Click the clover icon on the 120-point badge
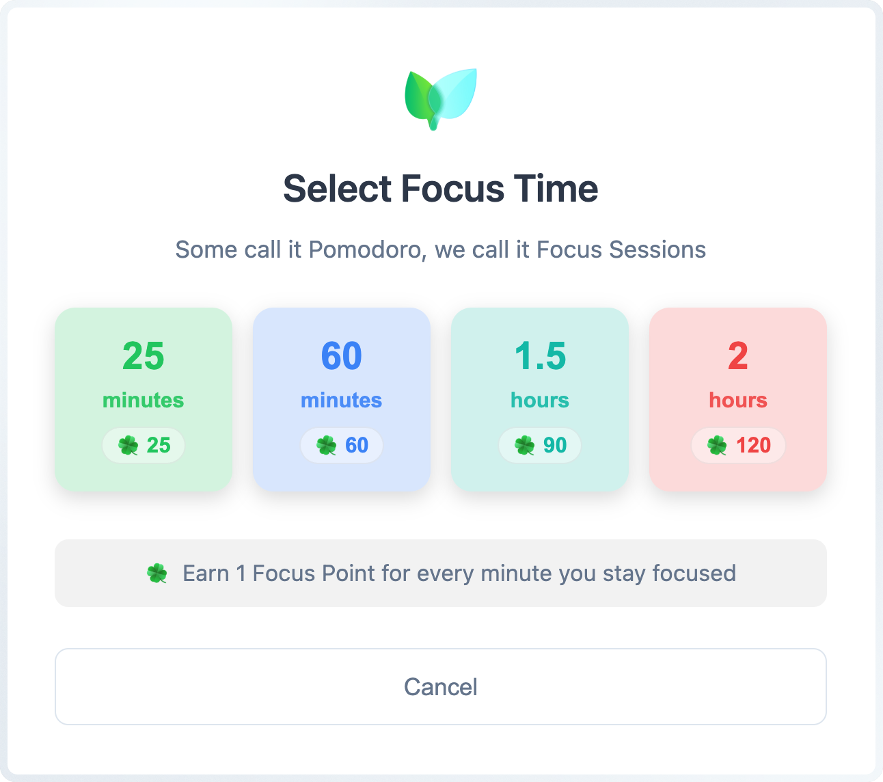The height and width of the screenshot is (782, 883). (717, 445)
